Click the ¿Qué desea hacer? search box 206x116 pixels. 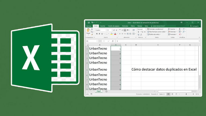tap(158, 26)
